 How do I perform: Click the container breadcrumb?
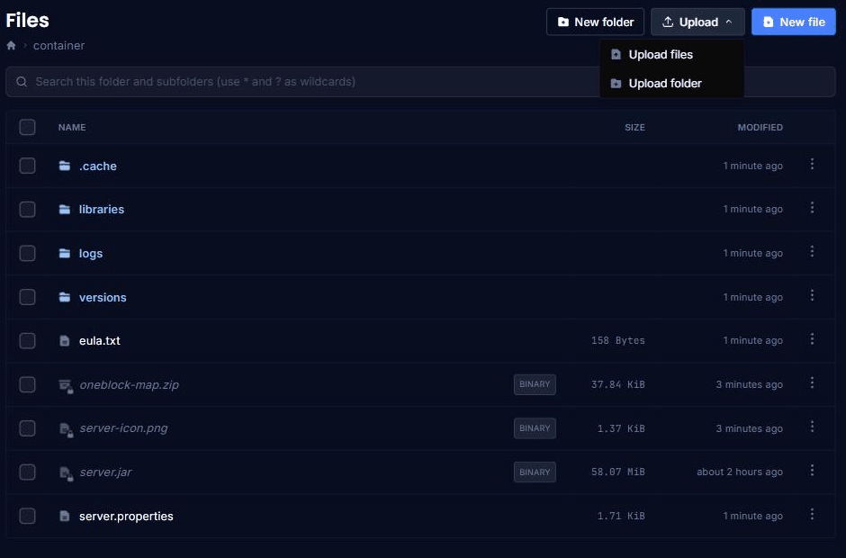(58, 46)
